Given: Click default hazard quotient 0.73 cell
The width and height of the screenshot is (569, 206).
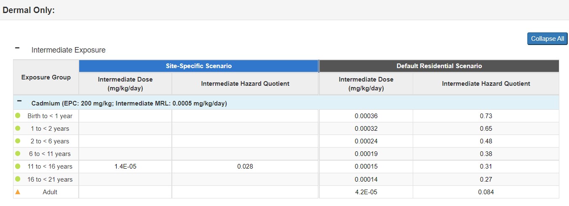Looking at the screenshot, I should click(x=486, y=116).
